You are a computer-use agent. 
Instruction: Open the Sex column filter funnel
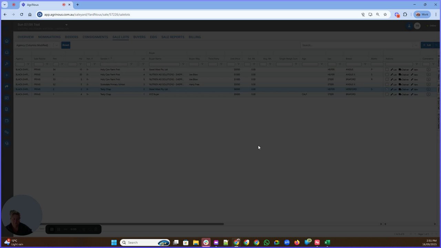pyautogui.click(x=339, y=64)
